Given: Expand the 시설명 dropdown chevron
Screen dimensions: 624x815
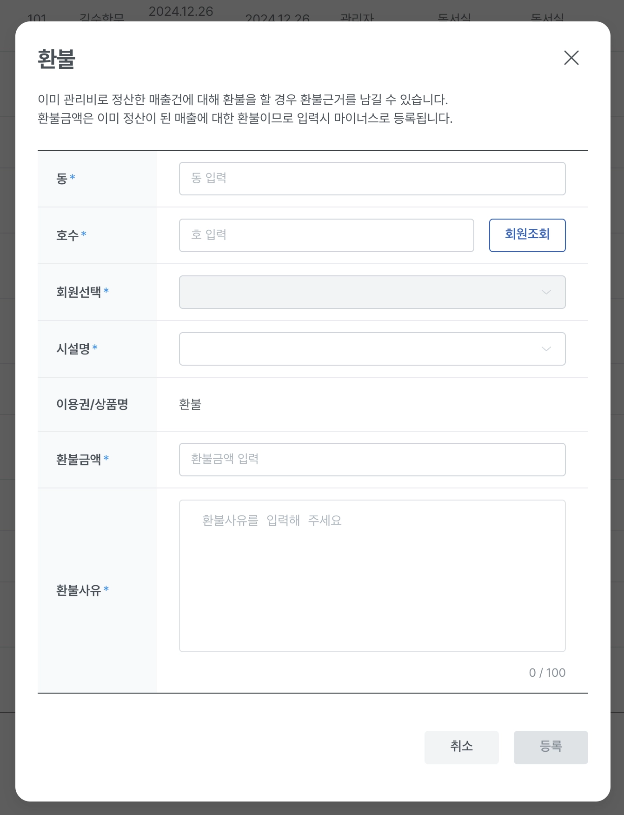Looking at the screenshot, I should point(546,349).
